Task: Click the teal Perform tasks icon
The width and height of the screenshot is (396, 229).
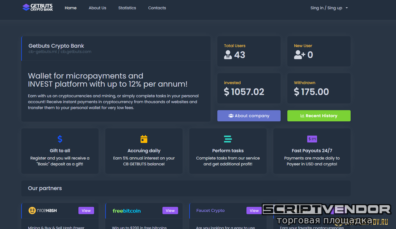Action: 228,139
